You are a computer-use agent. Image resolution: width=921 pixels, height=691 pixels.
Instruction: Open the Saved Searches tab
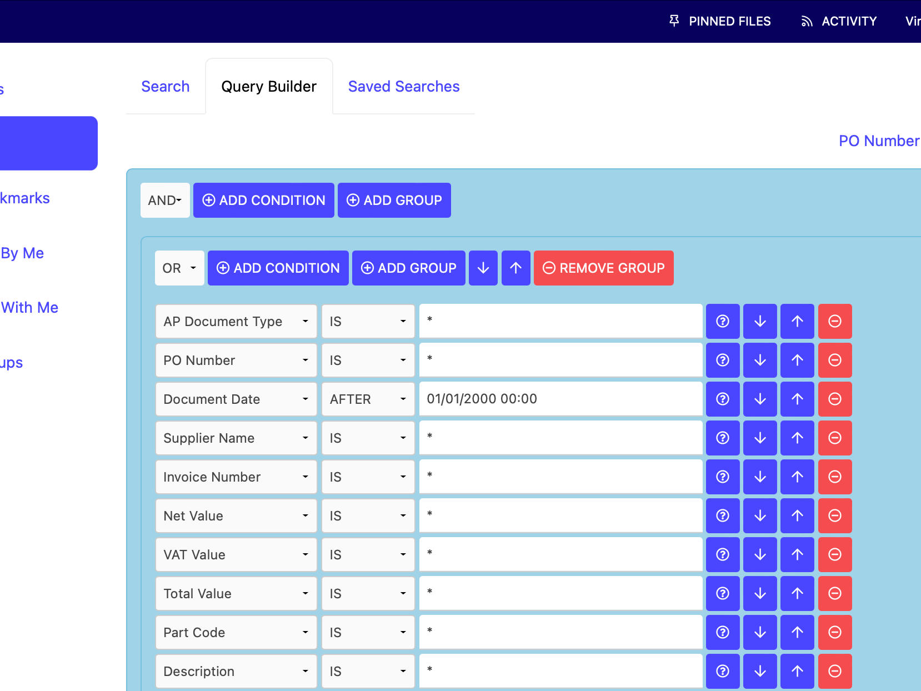(x=404, y=87)
